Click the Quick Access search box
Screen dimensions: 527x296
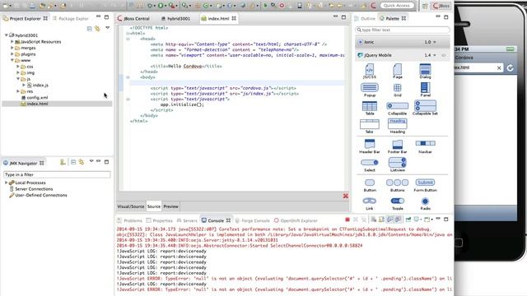pos(397,6)
